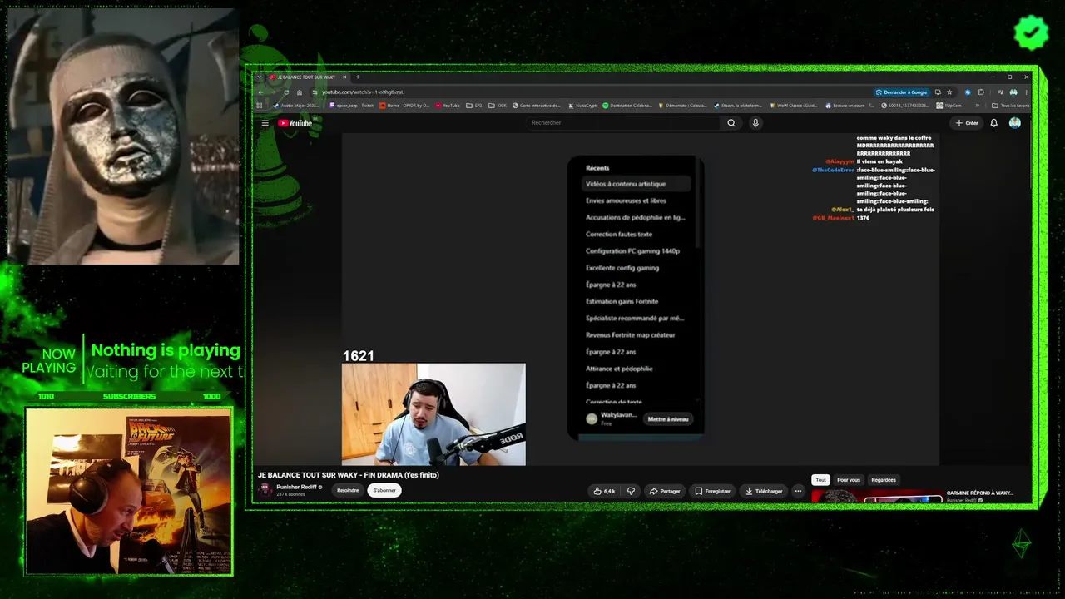
Task: Open the three-dot more actions menu
Action: click(x=798, y=491)
